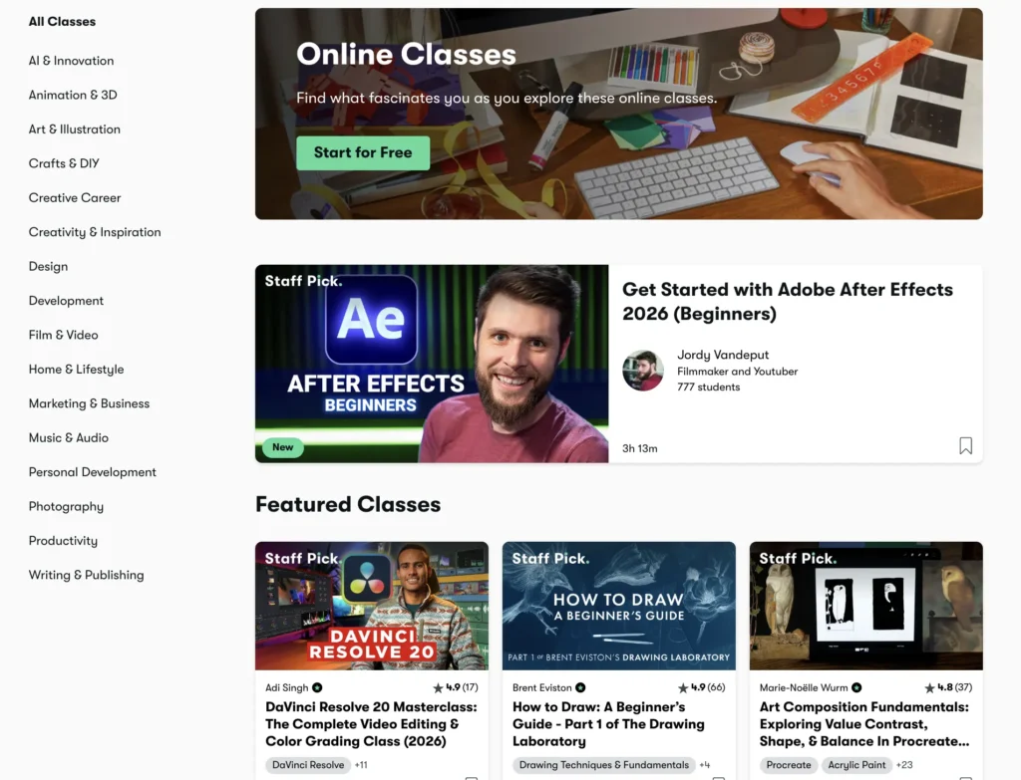This screenshot has width=1021, height=780.
Task: Click the DaVinci Resolve tag chip
Action: pos(308,765)
